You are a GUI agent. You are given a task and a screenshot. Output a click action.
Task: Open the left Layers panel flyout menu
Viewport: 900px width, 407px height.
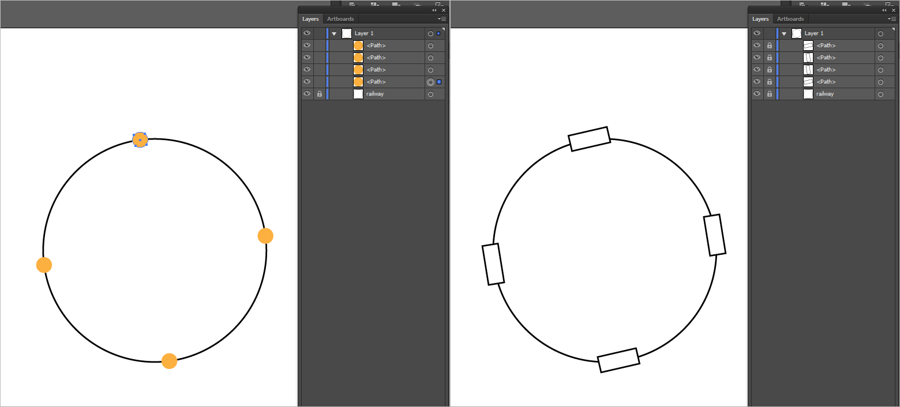click(442, 18)
